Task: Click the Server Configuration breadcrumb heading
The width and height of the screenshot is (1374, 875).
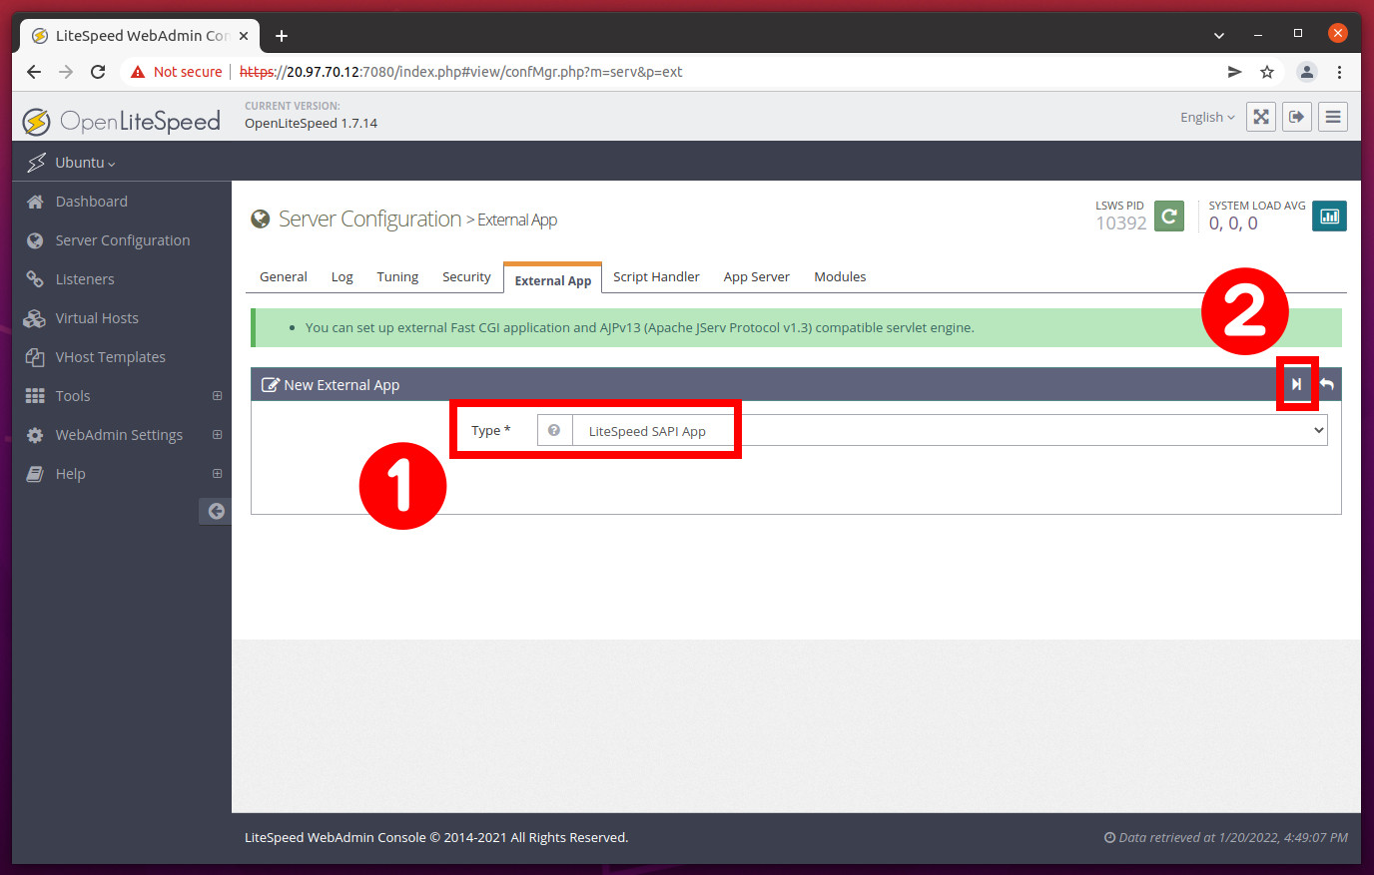Action: (369, 219)
